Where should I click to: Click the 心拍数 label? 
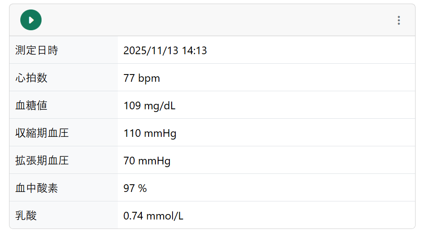point(31,78)
